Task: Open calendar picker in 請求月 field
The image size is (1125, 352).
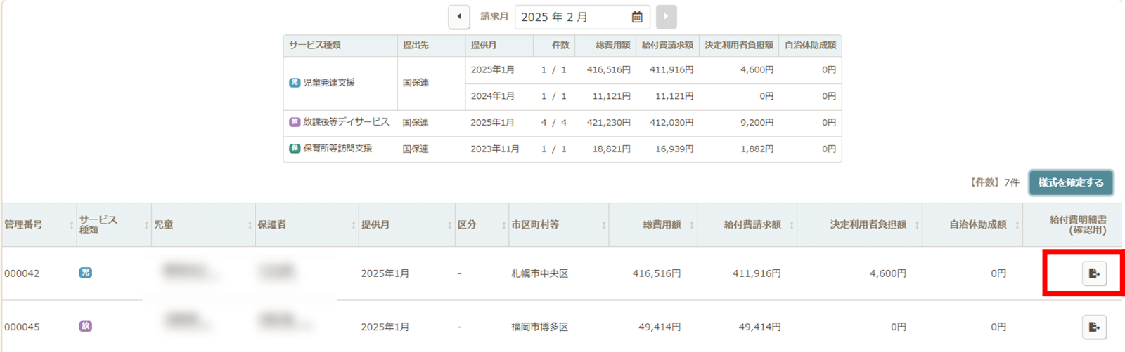Action: [637, 17]
